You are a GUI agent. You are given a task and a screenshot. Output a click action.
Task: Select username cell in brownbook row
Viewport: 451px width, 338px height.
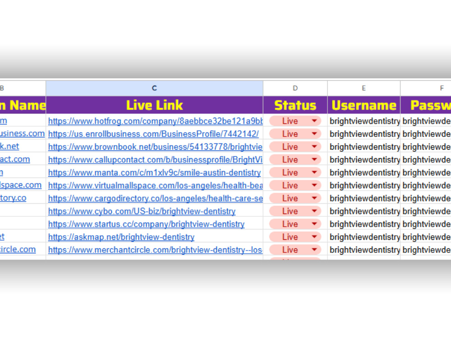[364, 147]
